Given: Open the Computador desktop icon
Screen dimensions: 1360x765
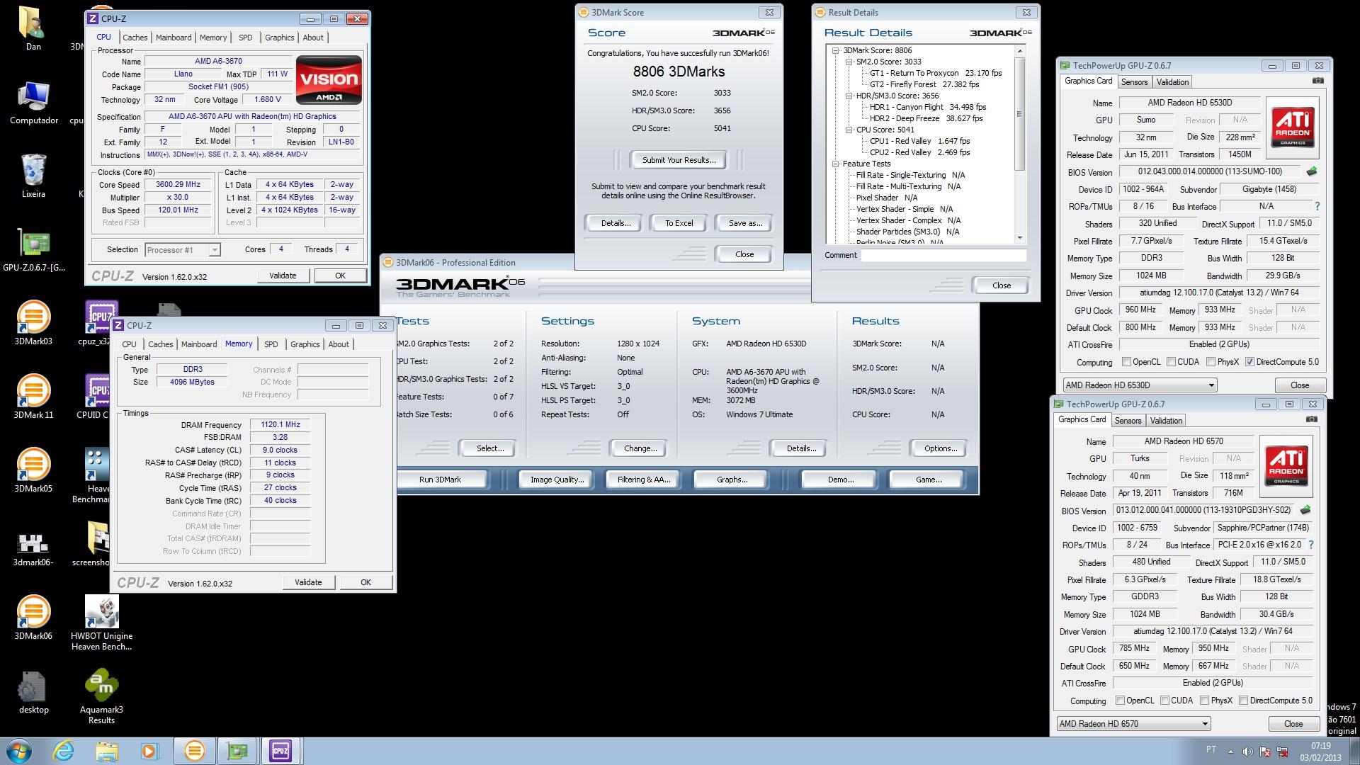Looking at the screenshot, I should (x=33, y=102).
